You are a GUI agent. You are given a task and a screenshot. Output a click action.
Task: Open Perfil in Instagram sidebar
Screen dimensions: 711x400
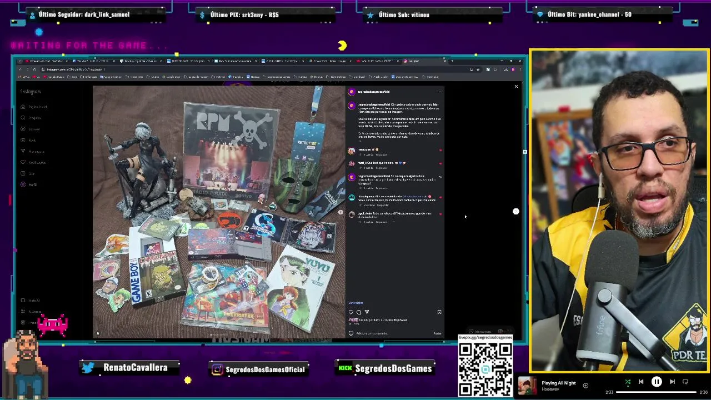pos(29,184)
